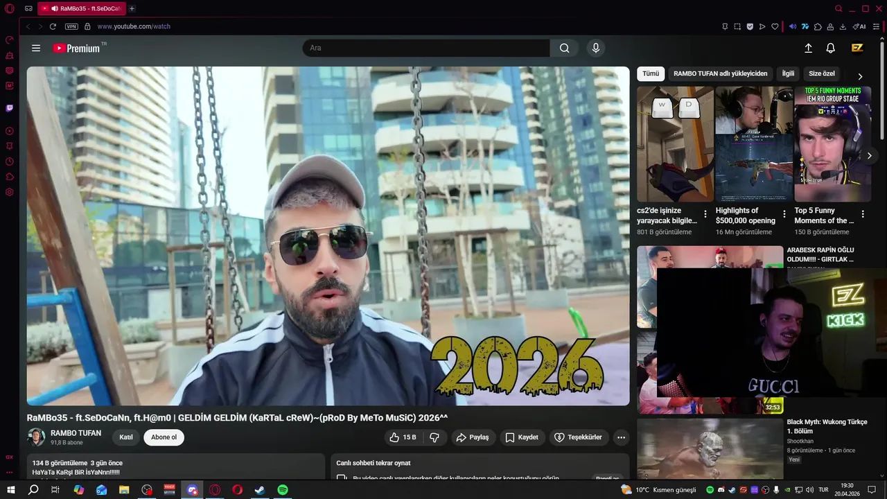
Task: Open Windows Start menu
Action: (x=10, y=489)
